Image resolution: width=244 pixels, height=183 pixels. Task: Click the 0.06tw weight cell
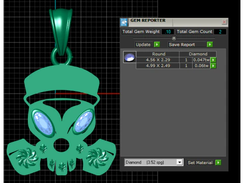click(201, 66)
